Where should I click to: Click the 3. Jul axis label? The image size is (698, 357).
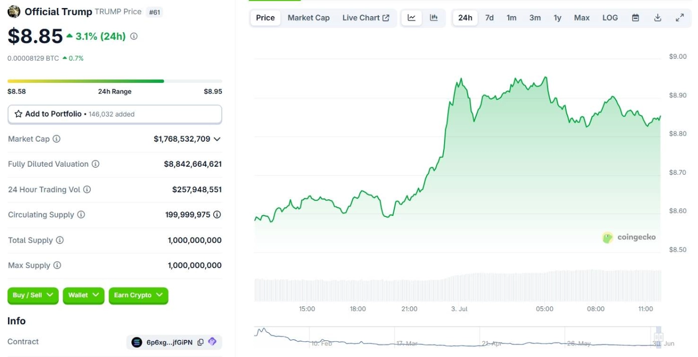[459, 309]
